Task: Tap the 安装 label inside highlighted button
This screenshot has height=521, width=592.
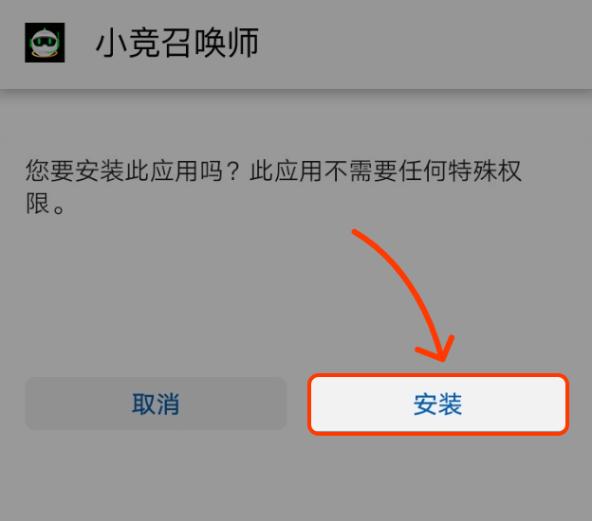Action: tap(437, 404)
